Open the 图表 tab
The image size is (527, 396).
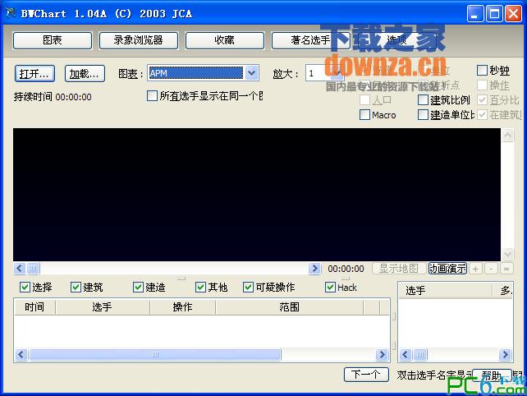tap(52, 40)
